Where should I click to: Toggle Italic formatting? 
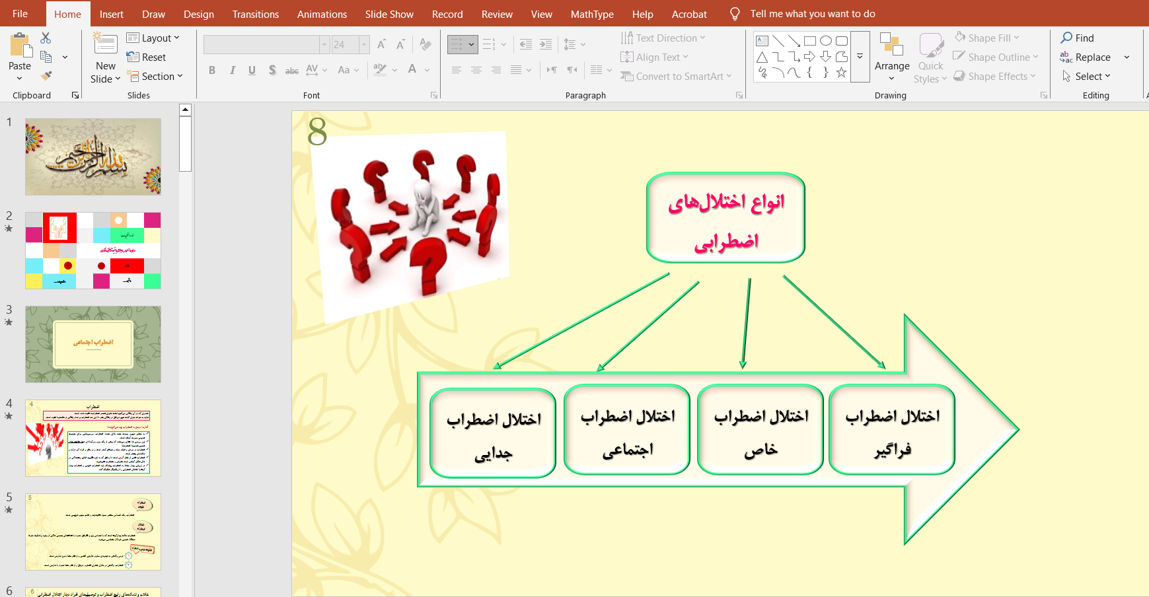[x=232, y=70]
